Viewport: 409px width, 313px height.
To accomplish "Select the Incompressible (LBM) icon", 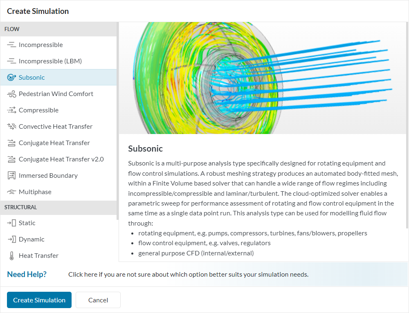I will click(x=11, y=61).
